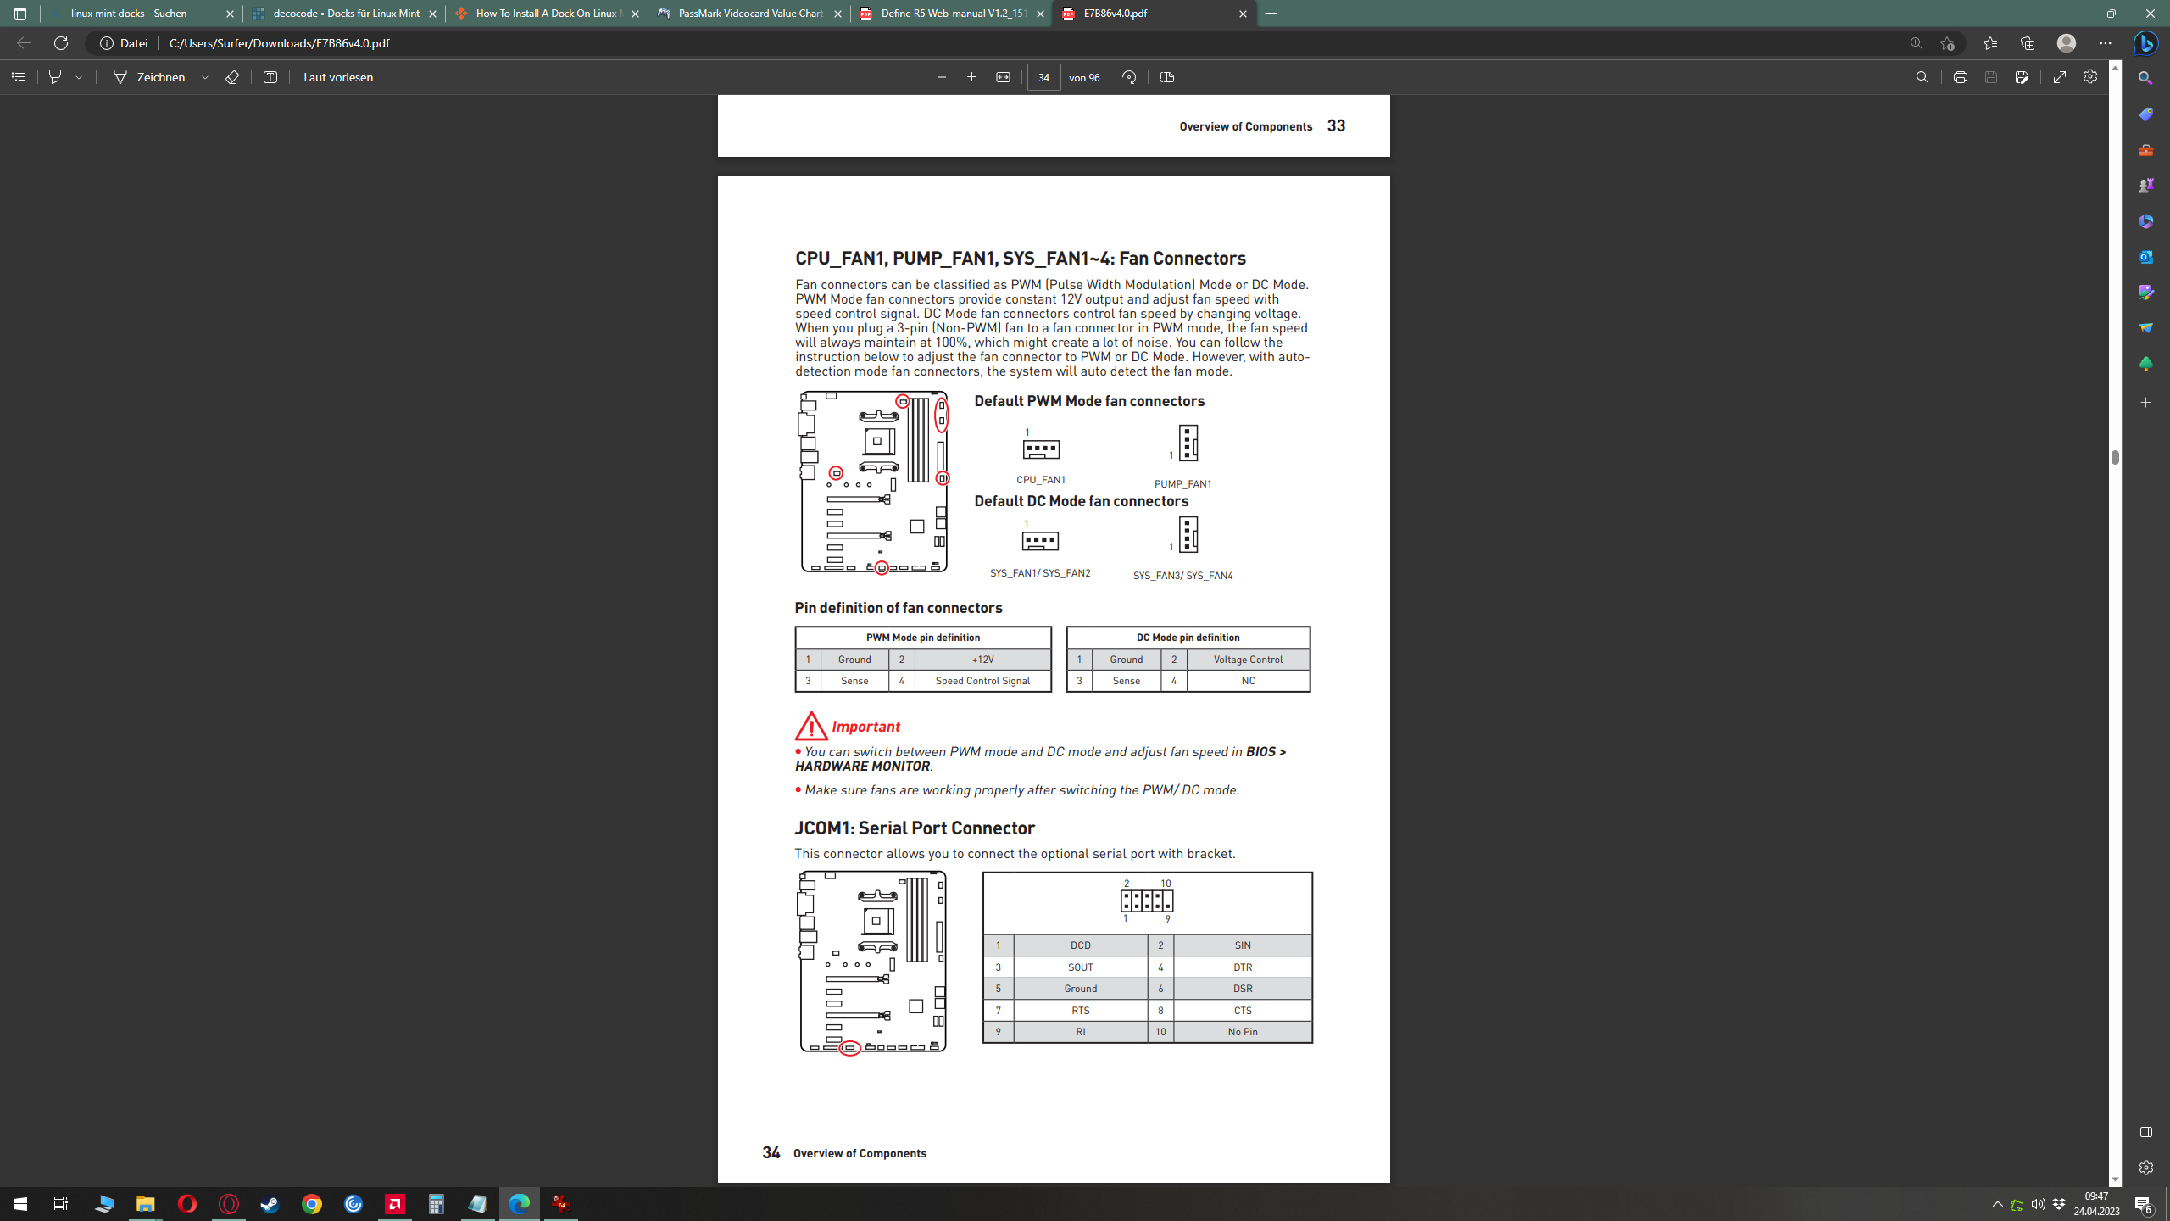Screen dimensions: 2170x1221
Task: Select the eraser tool
Action: click(232, 77)
